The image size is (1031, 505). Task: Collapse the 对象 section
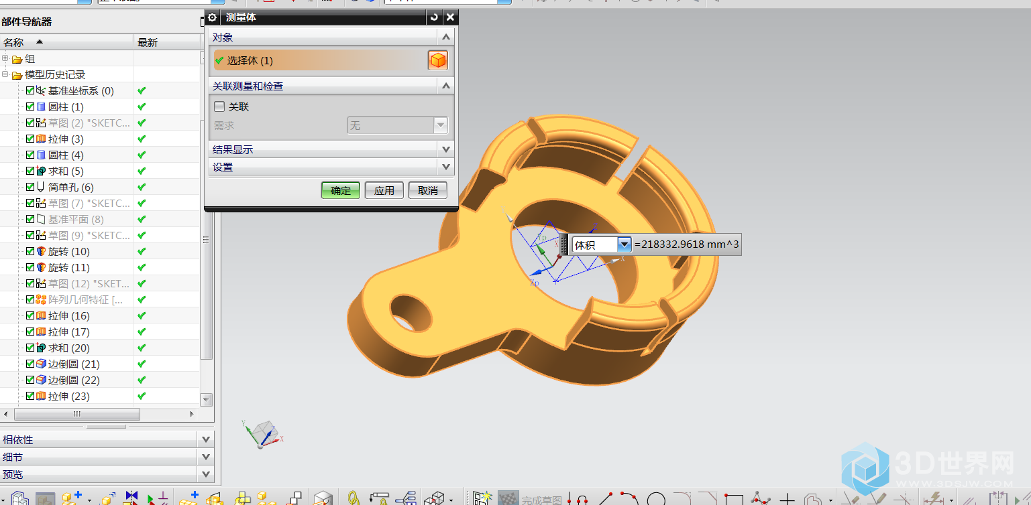pos(445,37)
